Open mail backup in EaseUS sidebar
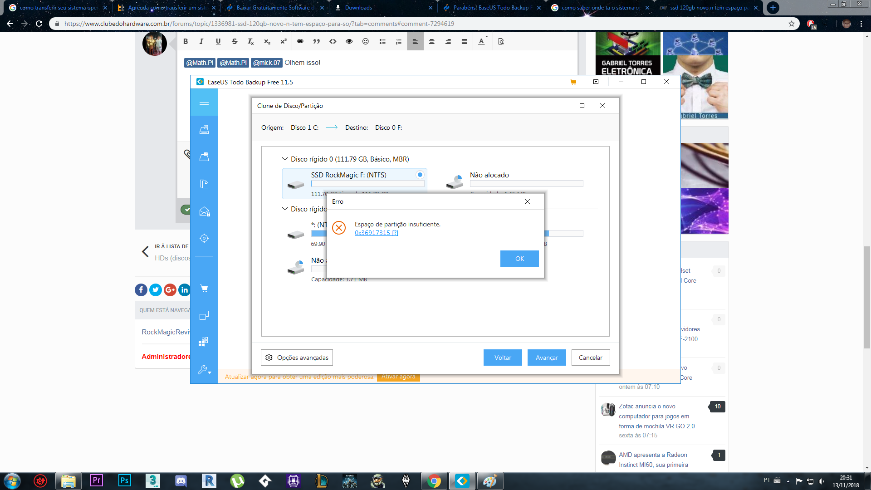Image resolution: width=871 pixels, height=490 pixels. click(x=204, y=211)
